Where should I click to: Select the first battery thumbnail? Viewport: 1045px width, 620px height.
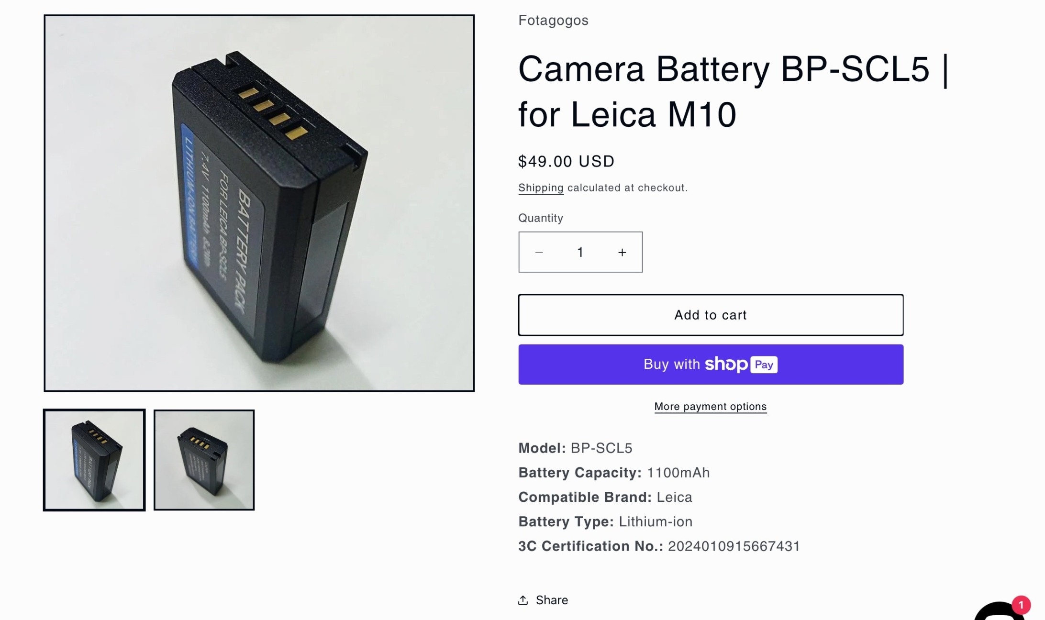94,460
